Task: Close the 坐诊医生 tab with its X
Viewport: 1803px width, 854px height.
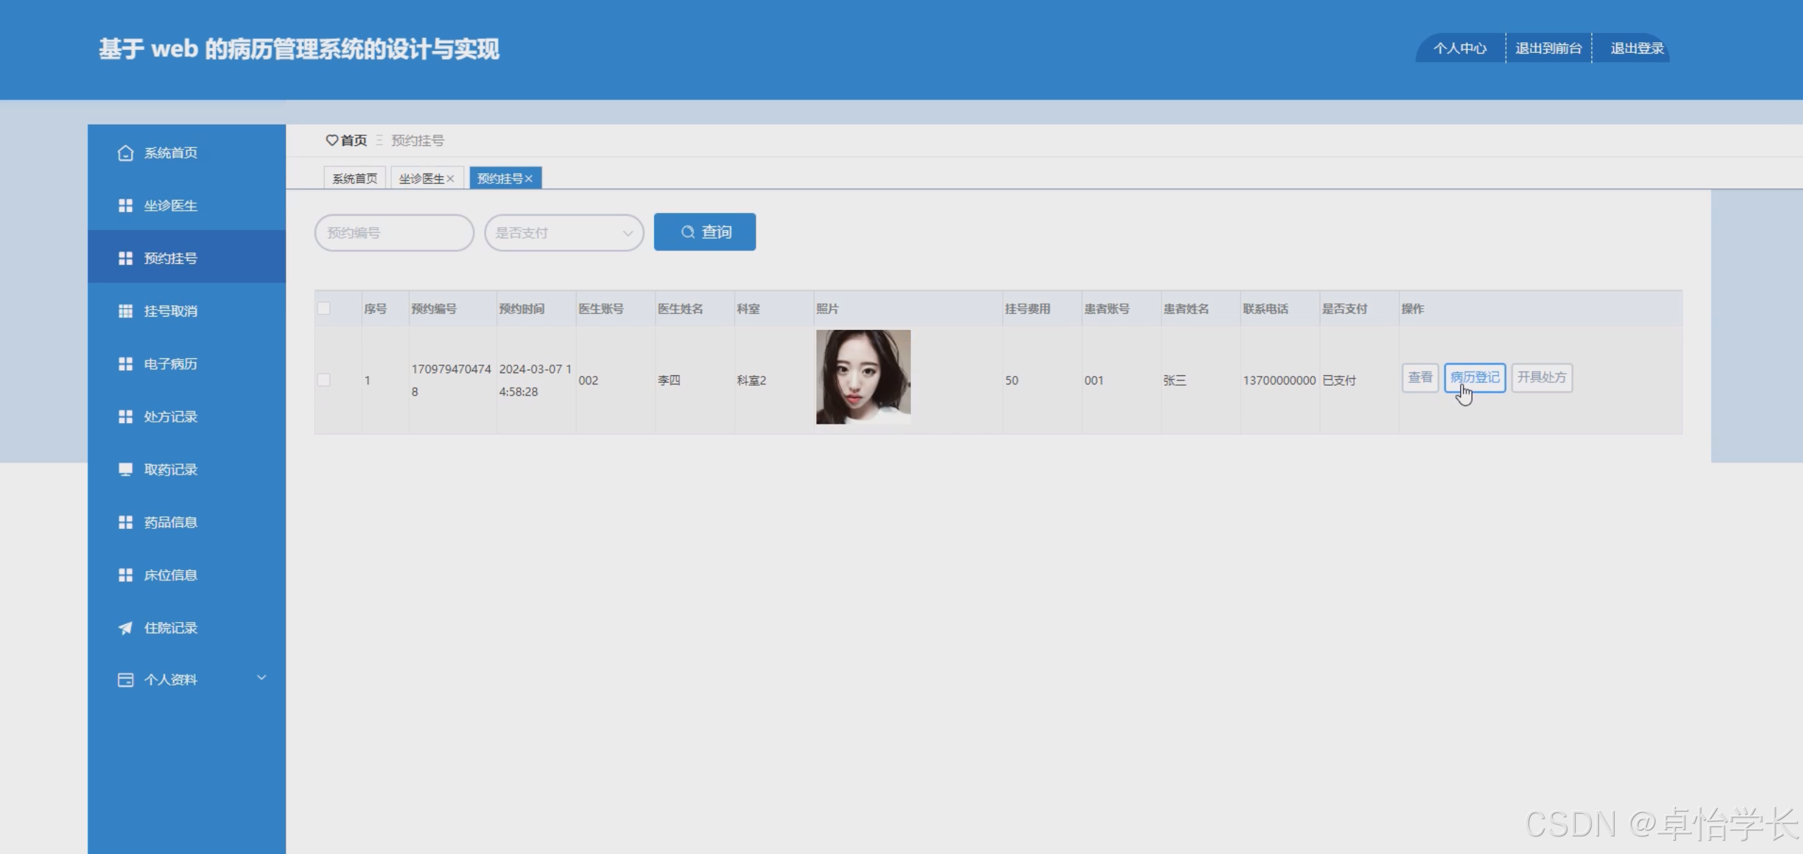Action: 450,178
